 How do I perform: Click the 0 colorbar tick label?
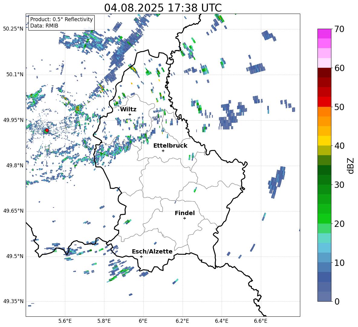337,301
